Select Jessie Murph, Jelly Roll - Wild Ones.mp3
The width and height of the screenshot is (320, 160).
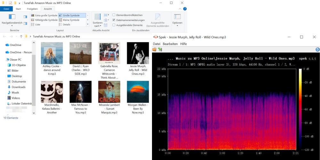[138, 59]
